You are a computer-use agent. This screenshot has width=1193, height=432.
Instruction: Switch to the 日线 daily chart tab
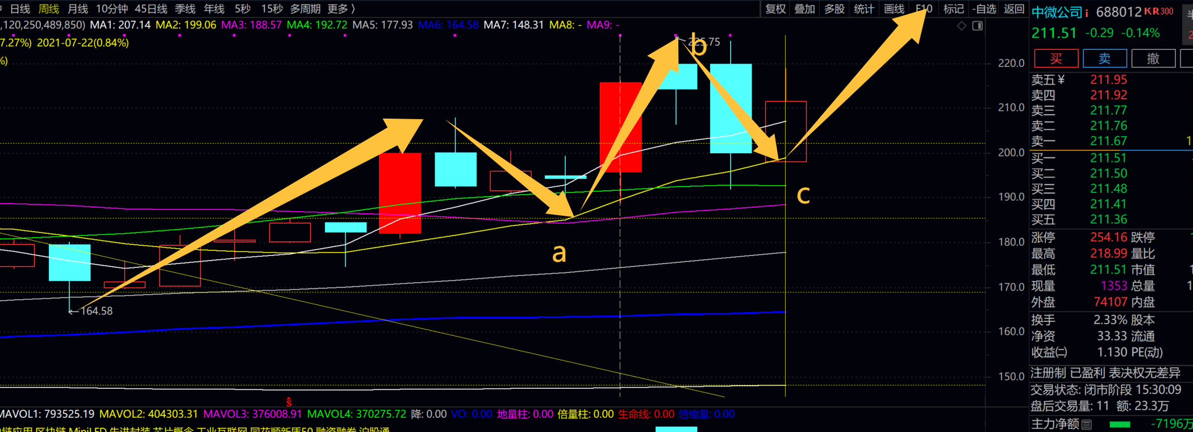[20, 9]
